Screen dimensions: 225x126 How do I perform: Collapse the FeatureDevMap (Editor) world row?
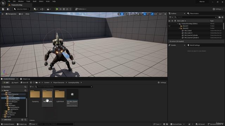coord(178,23)
